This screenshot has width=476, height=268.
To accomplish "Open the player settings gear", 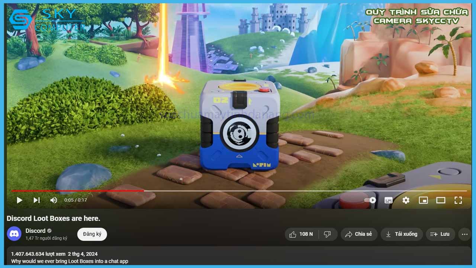I will 406,200.
